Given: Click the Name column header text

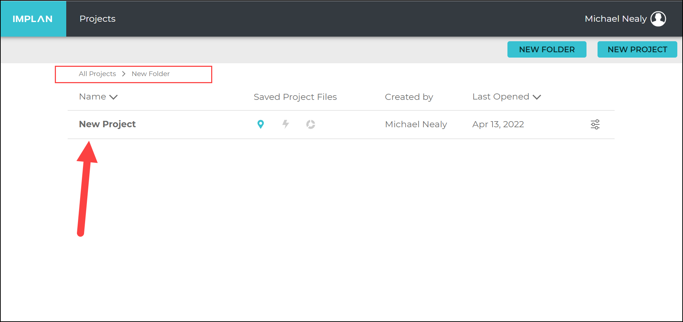Looking at the screenshot, I should tap(93, 97).
